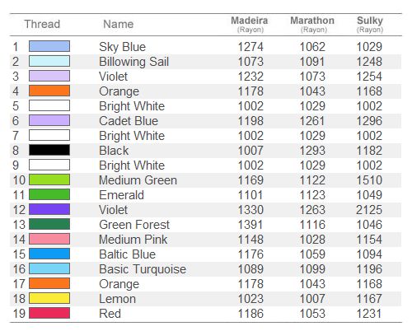Click Sulky code 2125 for Violet
The width and height of the screenshot is (412, 331).
click(369, 210)
